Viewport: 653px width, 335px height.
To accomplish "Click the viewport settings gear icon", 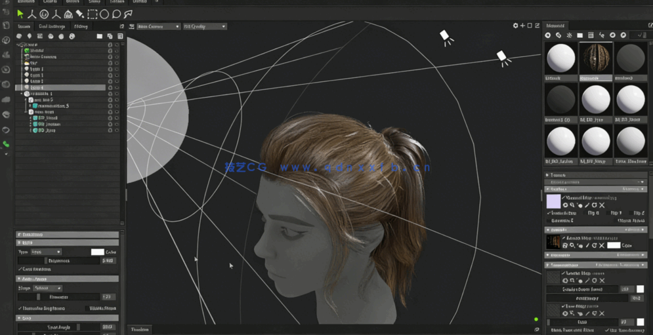I will 515,26.
